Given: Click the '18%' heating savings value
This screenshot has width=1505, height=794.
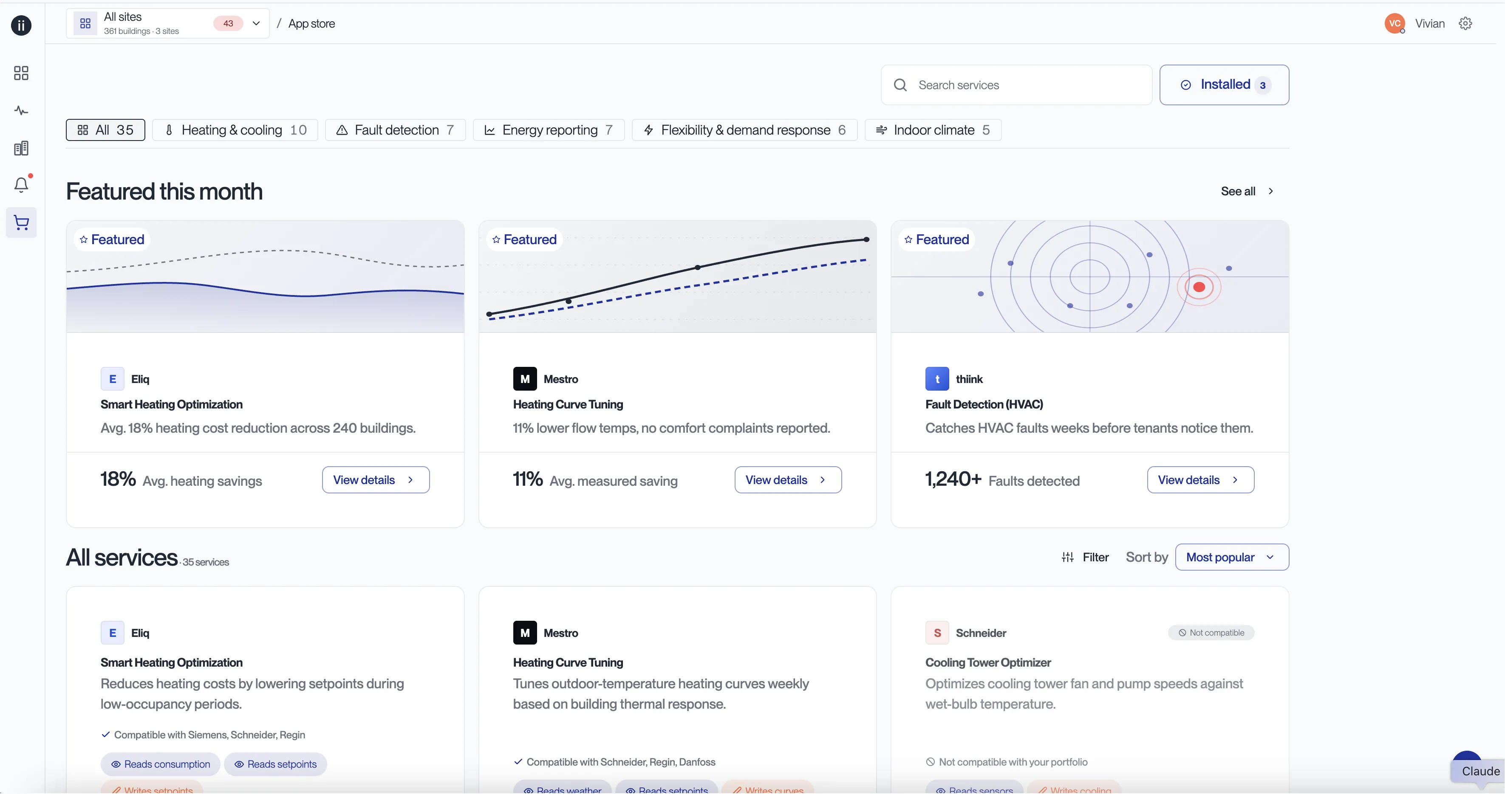Looking at the screenshot, I should (118, 479).
